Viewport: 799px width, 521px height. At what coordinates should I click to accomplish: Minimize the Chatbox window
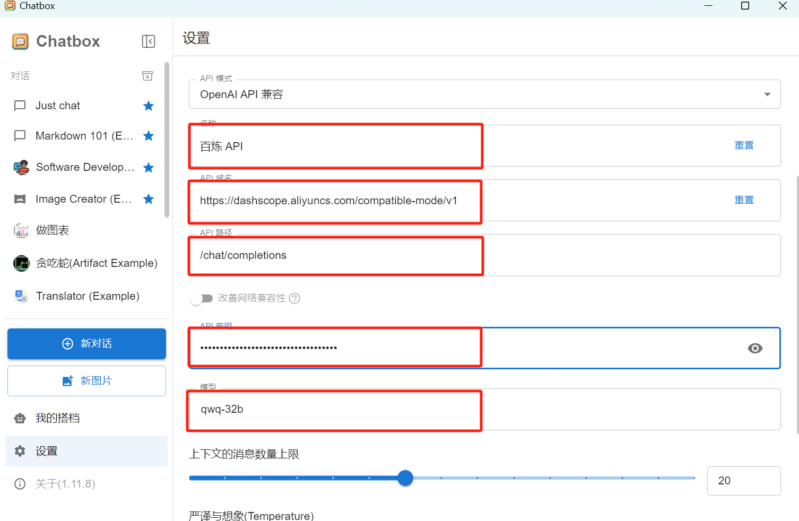708,6
